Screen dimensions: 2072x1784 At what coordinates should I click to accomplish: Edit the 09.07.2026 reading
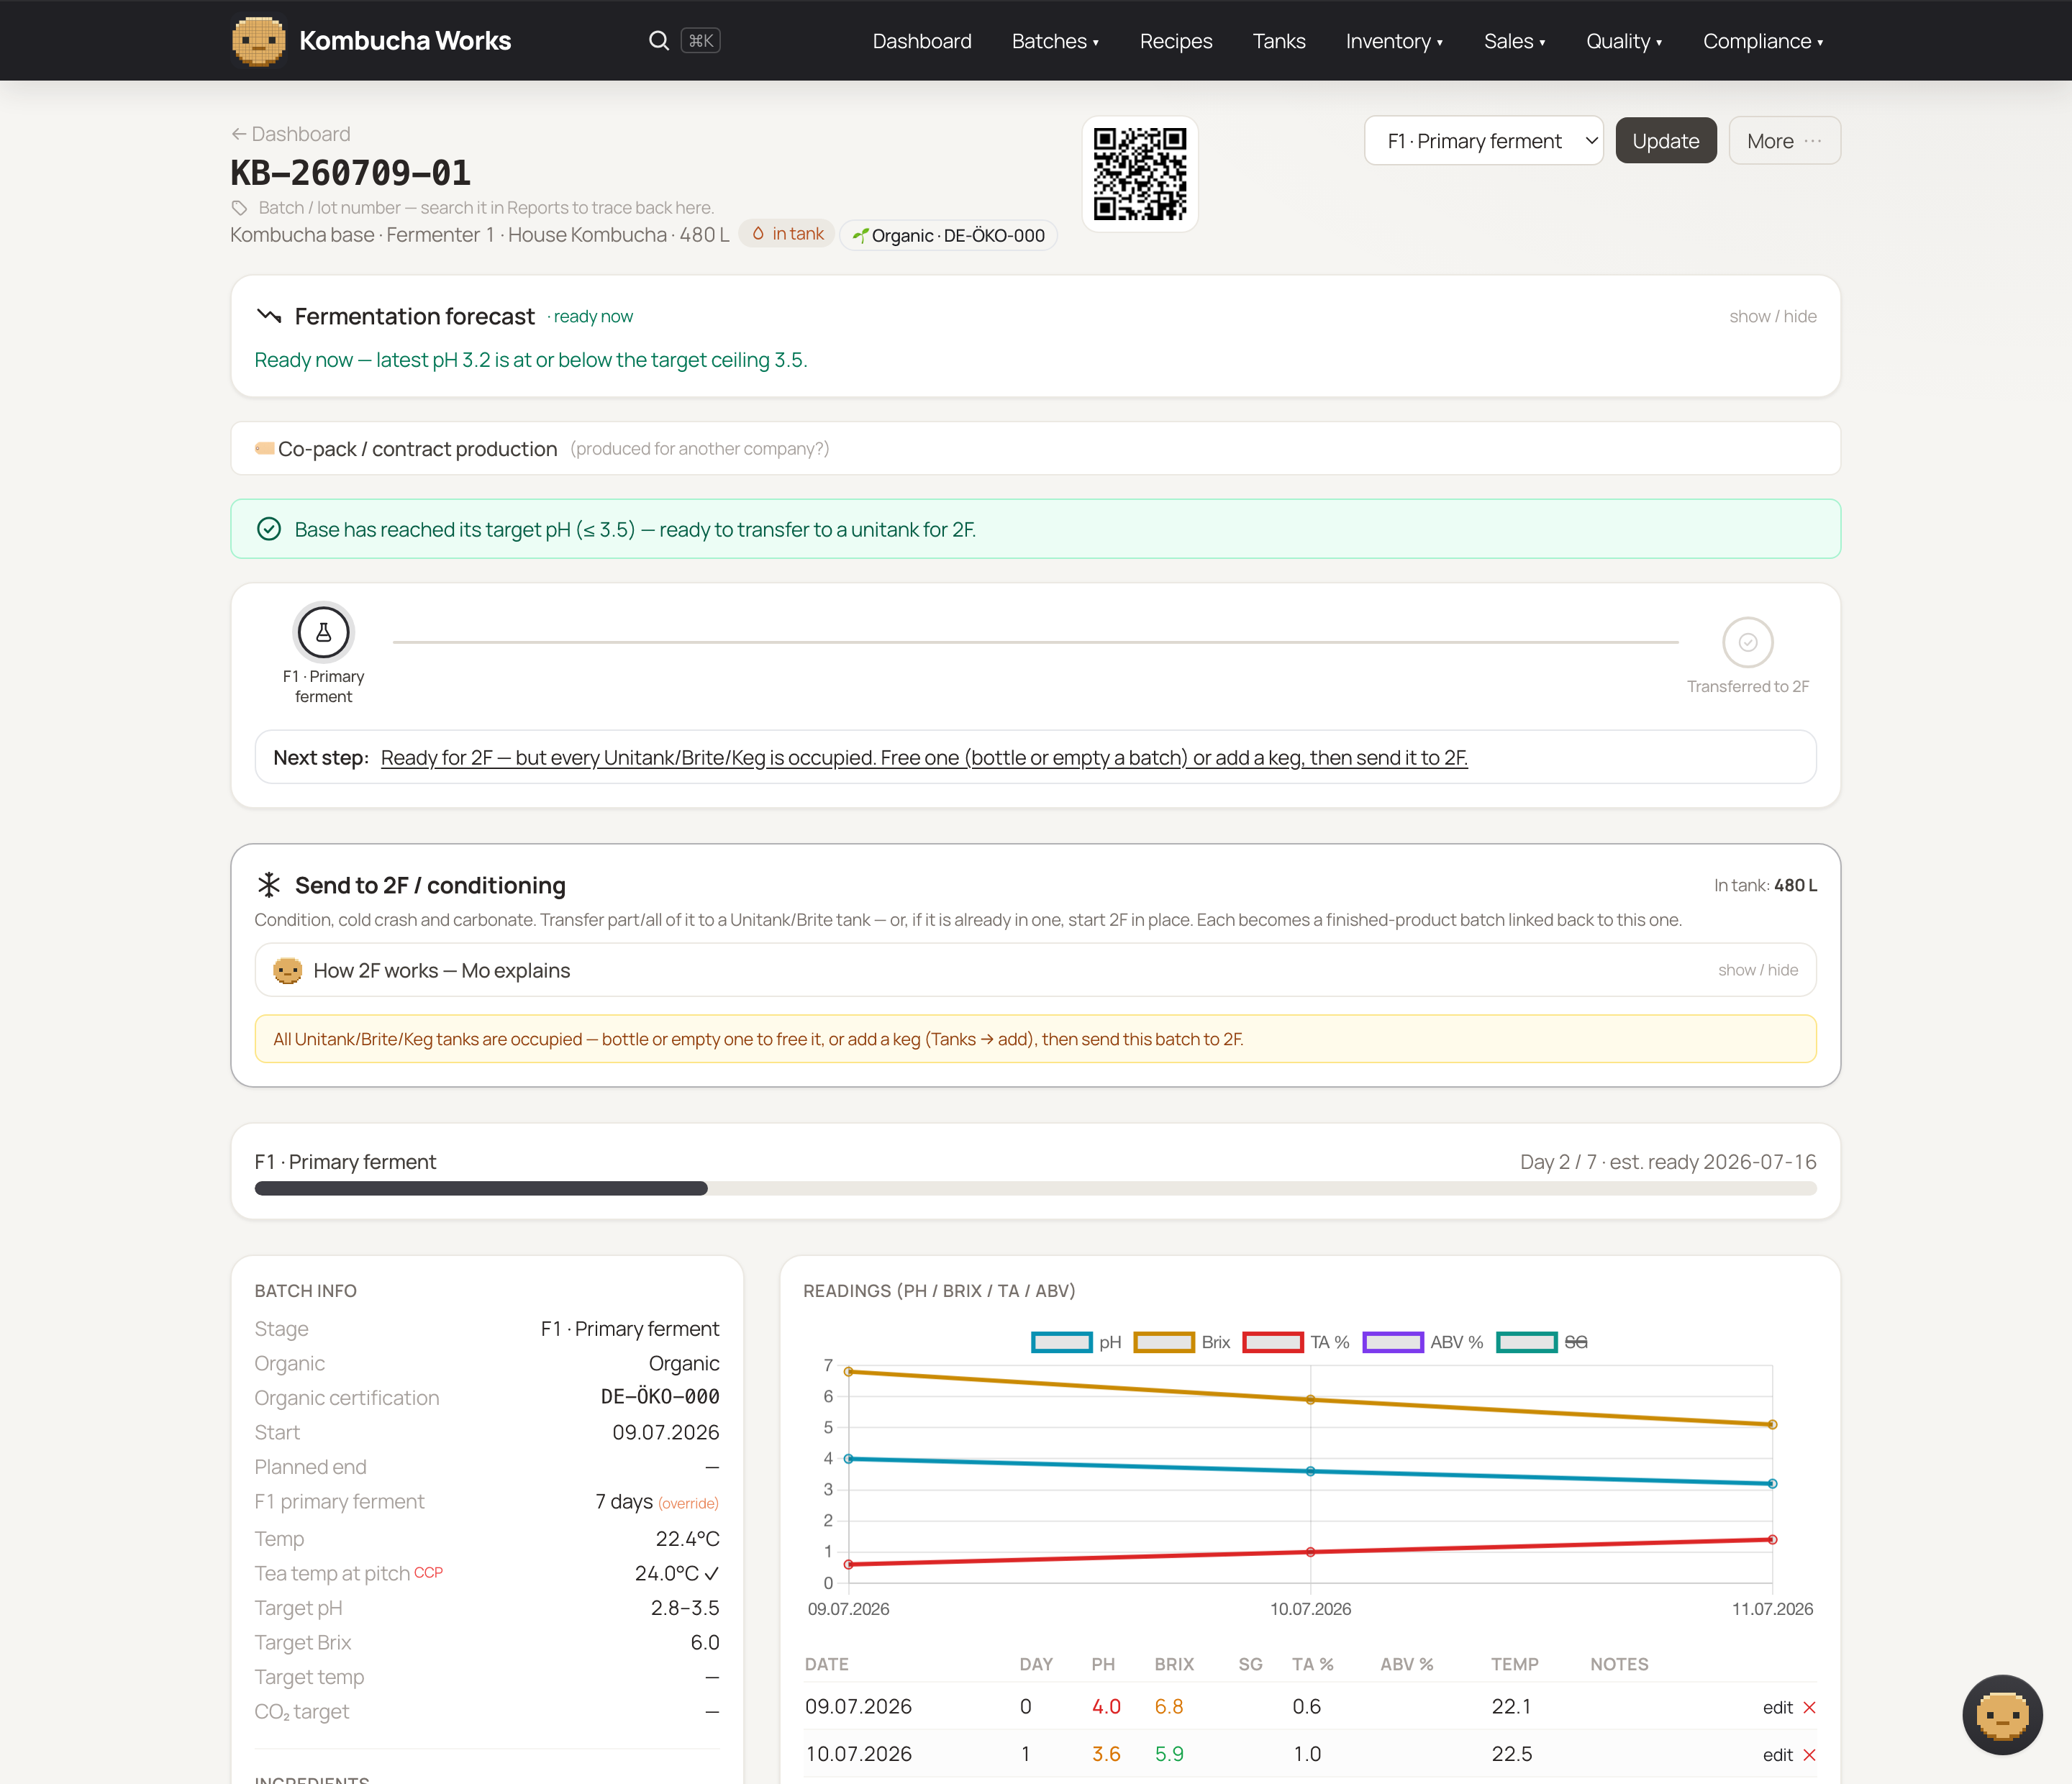[x=1776, y=1708]
